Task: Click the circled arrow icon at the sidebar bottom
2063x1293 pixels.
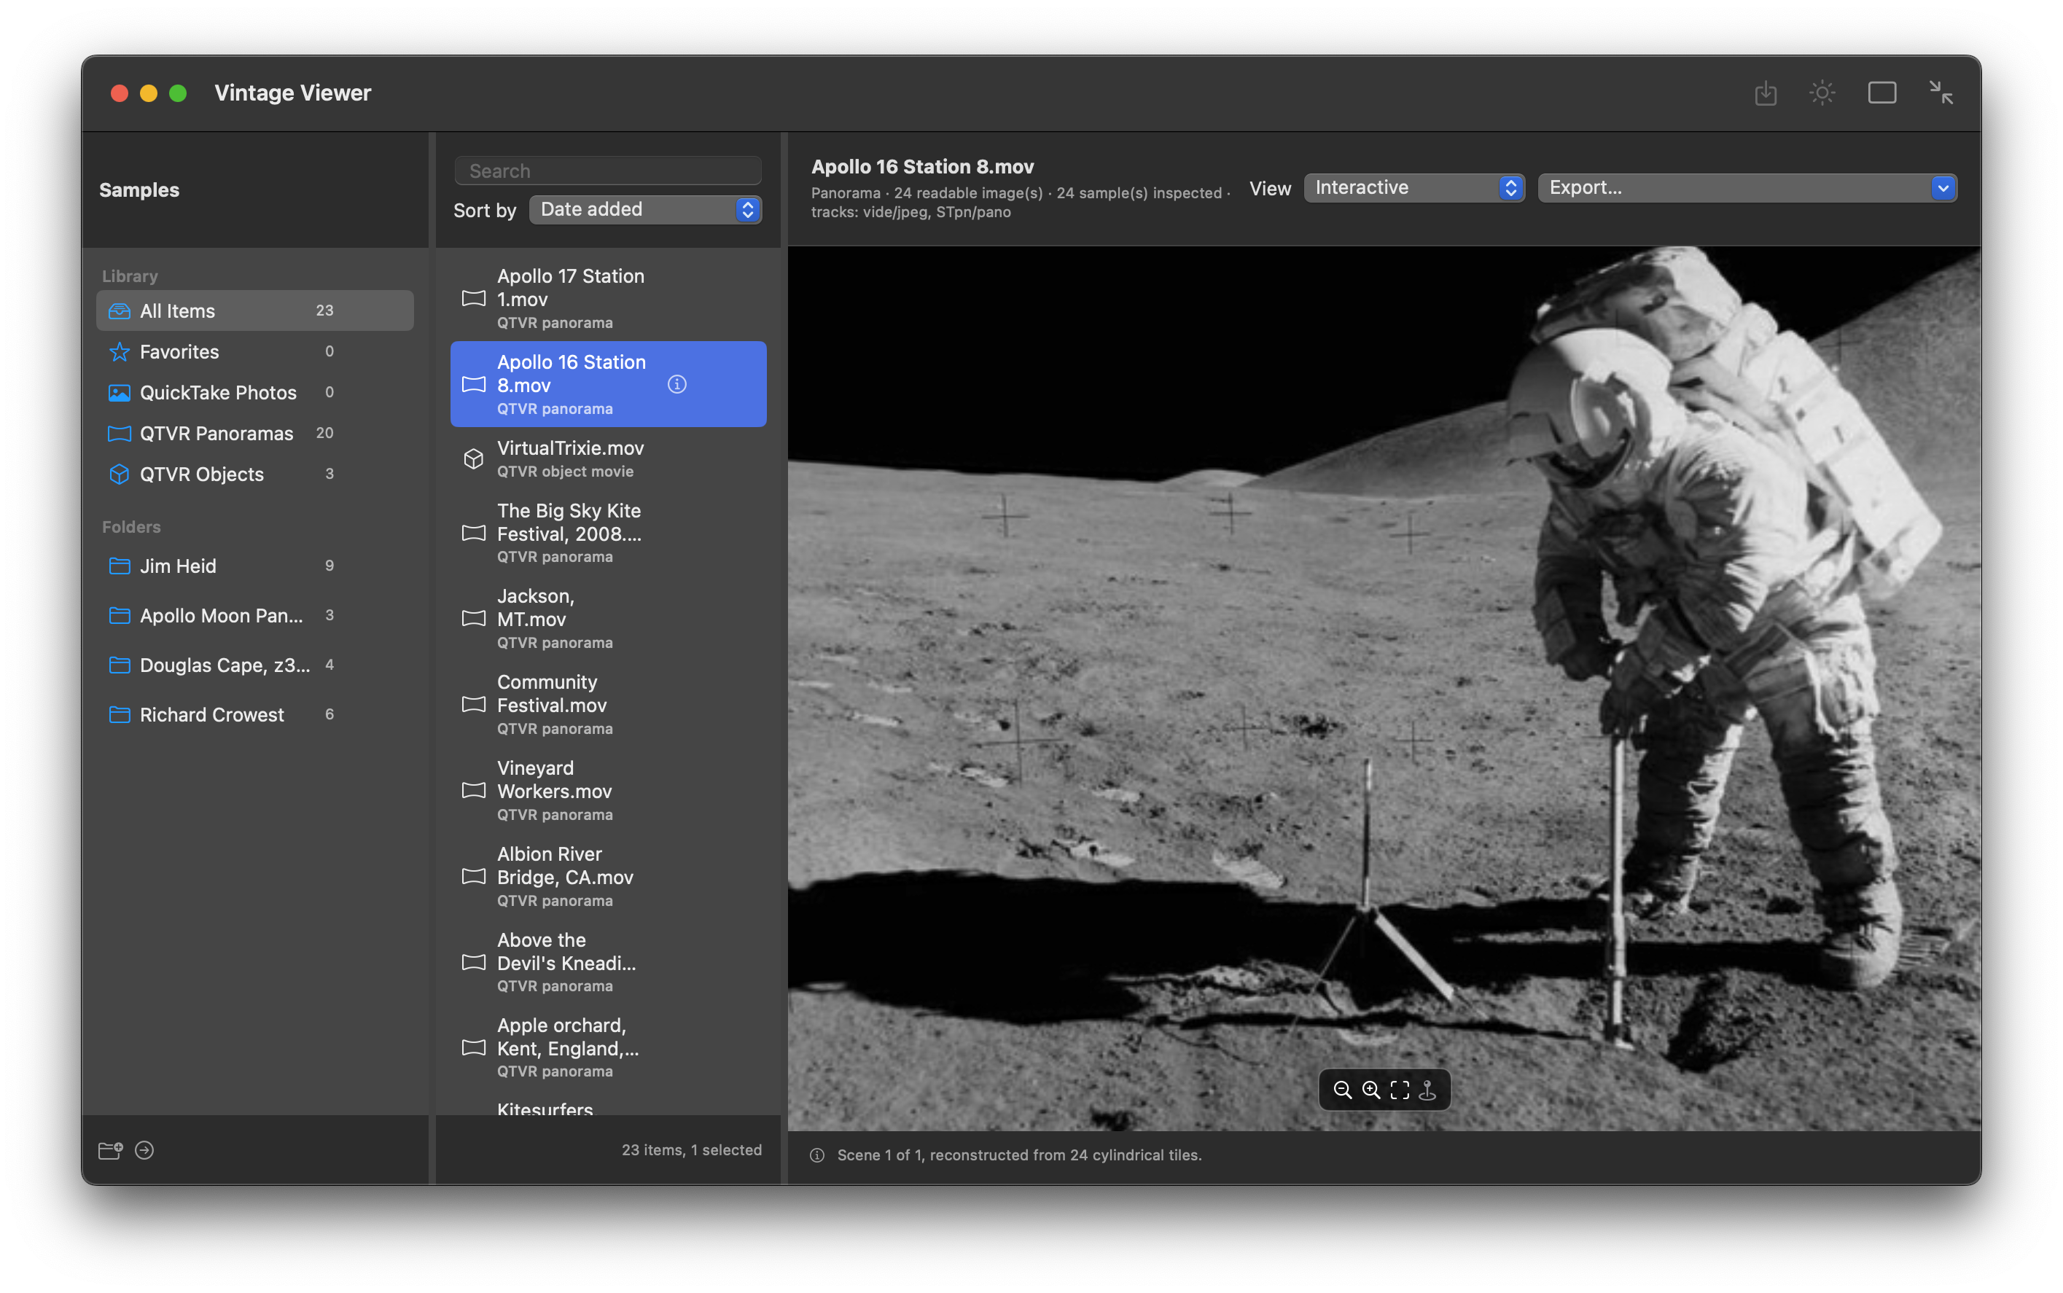Action: [144, 1150]
